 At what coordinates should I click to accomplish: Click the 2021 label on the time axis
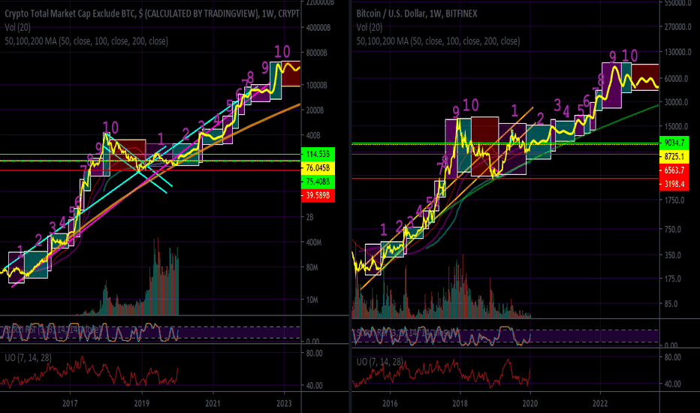coord(213,404)
